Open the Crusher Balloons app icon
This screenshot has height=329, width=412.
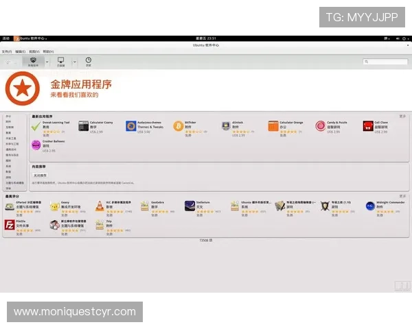(36, 145)
